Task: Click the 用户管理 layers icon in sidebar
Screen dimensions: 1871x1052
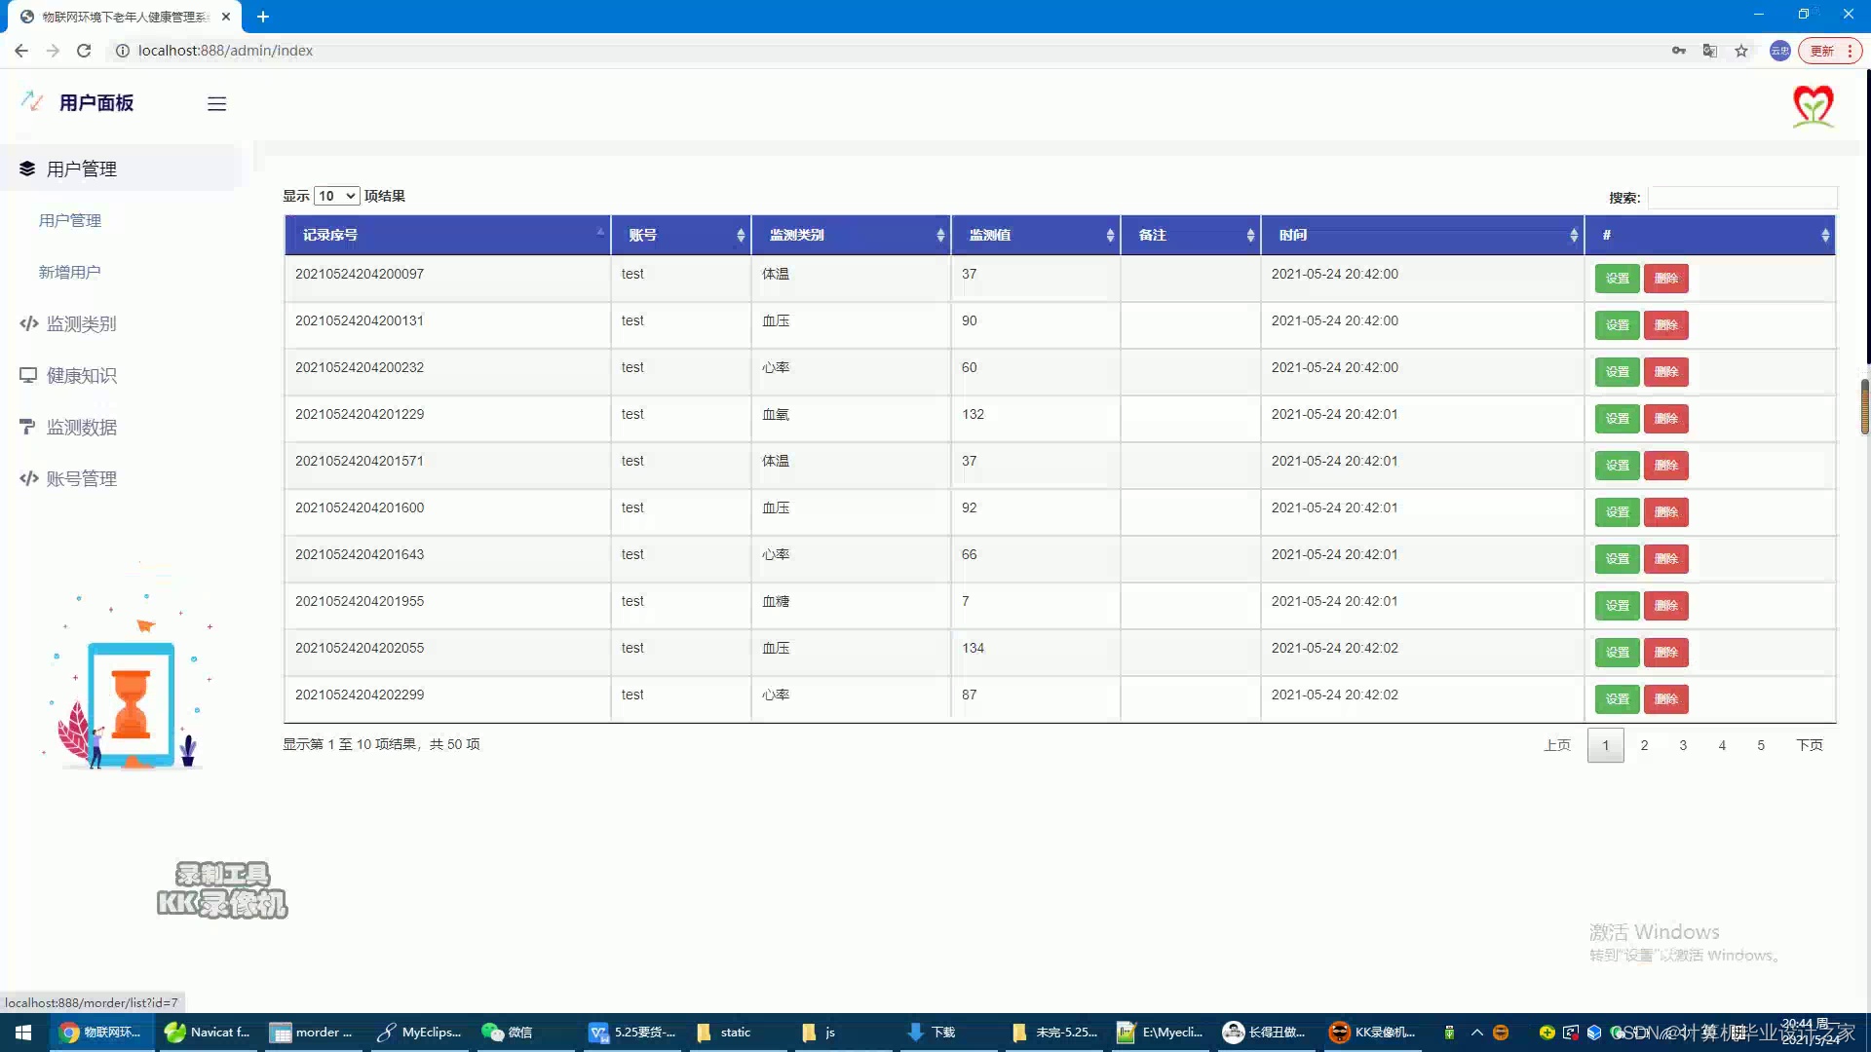Action: click(27, 169)
